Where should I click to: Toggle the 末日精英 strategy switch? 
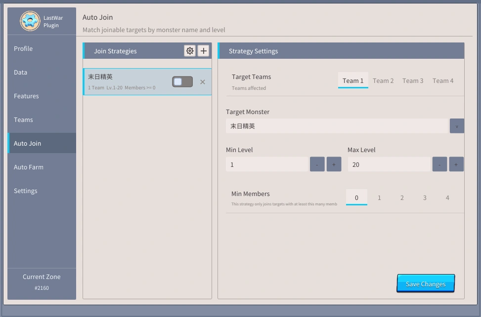[x=182, y=82]
